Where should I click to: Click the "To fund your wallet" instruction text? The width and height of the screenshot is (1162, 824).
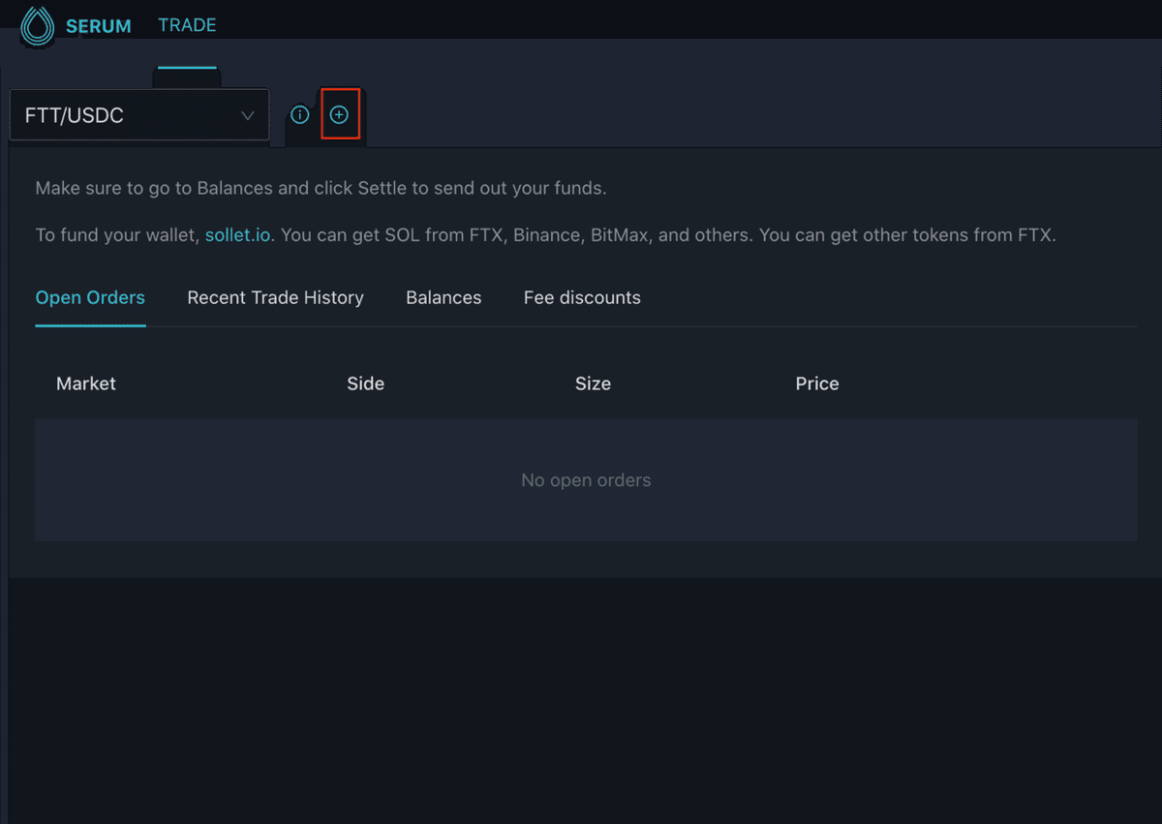[x=117, y=235]
